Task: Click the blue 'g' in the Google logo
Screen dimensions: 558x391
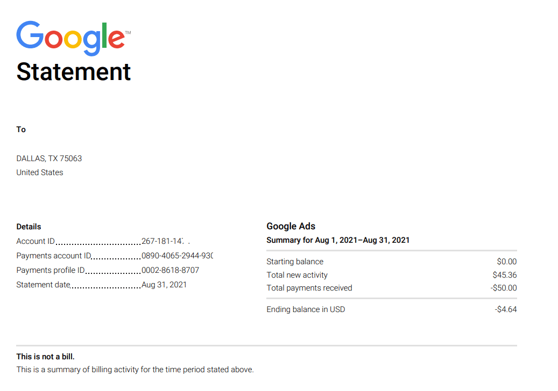Action: click(91, 43)
